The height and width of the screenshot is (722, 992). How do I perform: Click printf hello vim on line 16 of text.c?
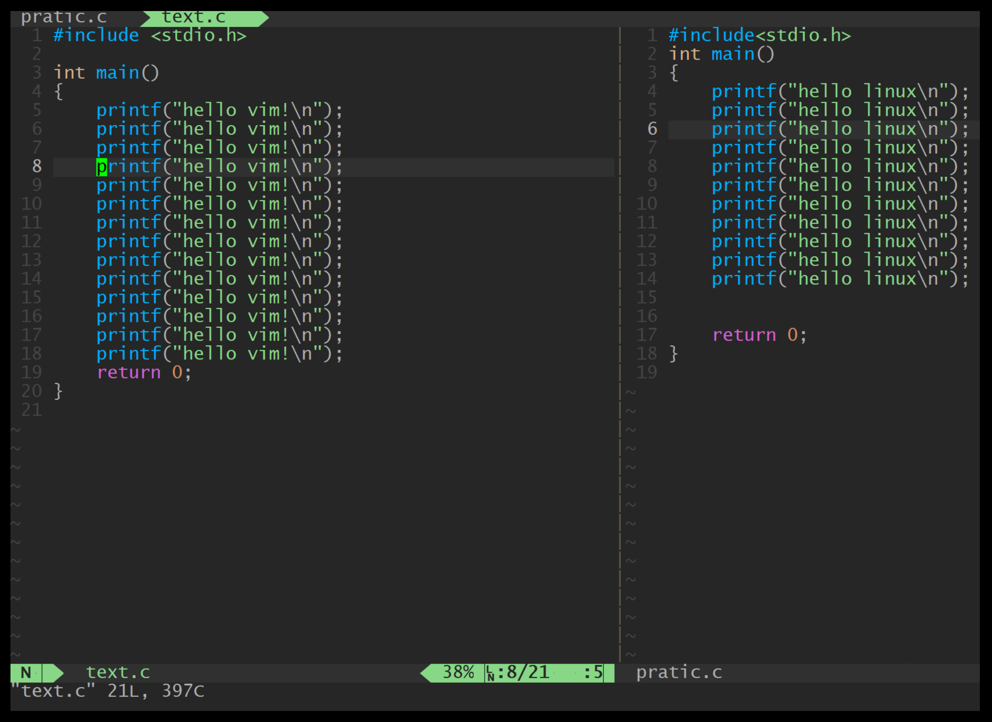tap(220, 317)
